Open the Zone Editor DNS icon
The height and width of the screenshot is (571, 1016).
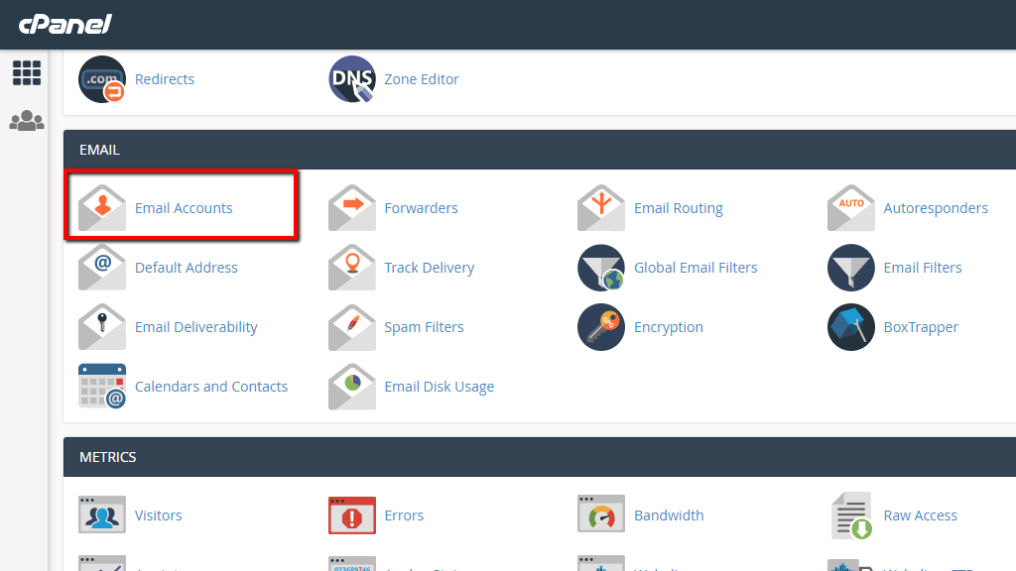point(351,79)
